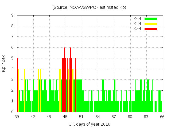The width and height of the screenshot is (171, 128).
Task: Select the 'K=4' legend text label
Action: click(138, 23)
